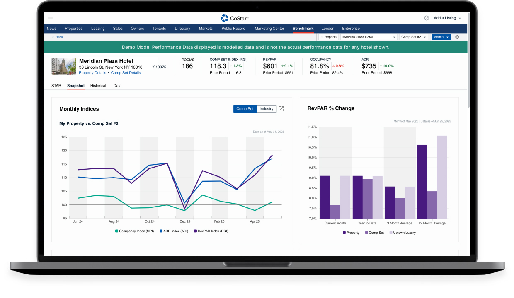Switch to the Historical tab
Screen dimensions: 514x298
[x=98, y=86]
